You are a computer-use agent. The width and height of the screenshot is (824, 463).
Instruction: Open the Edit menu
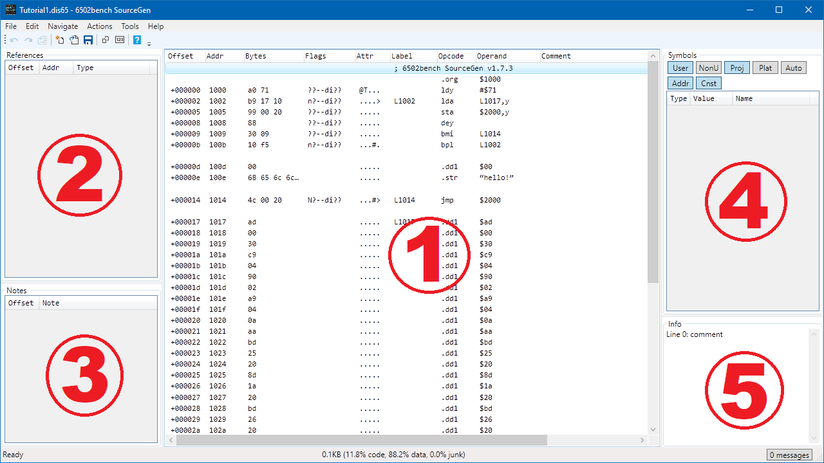[32, 26]
